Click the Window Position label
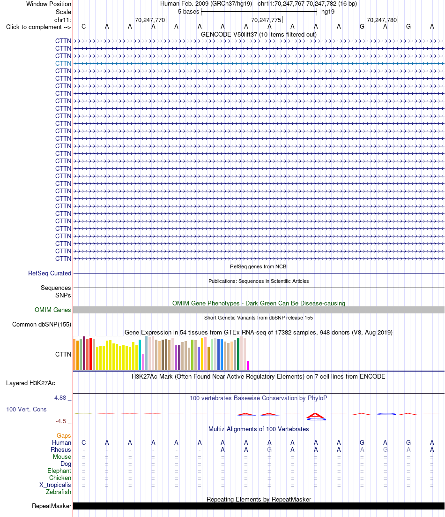Viewport: 445px width, 517px height. click(49, 4)
